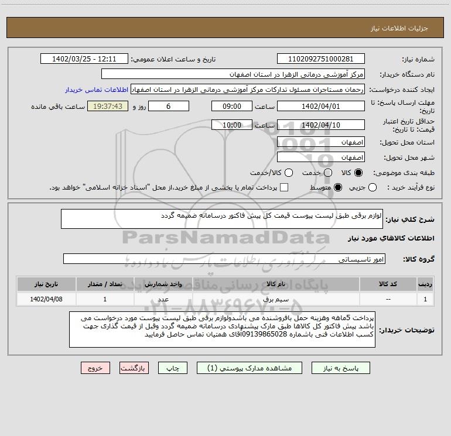Select the متوسط purchase type radio
This screenshot has width=451, height=436.
point(338,187)
